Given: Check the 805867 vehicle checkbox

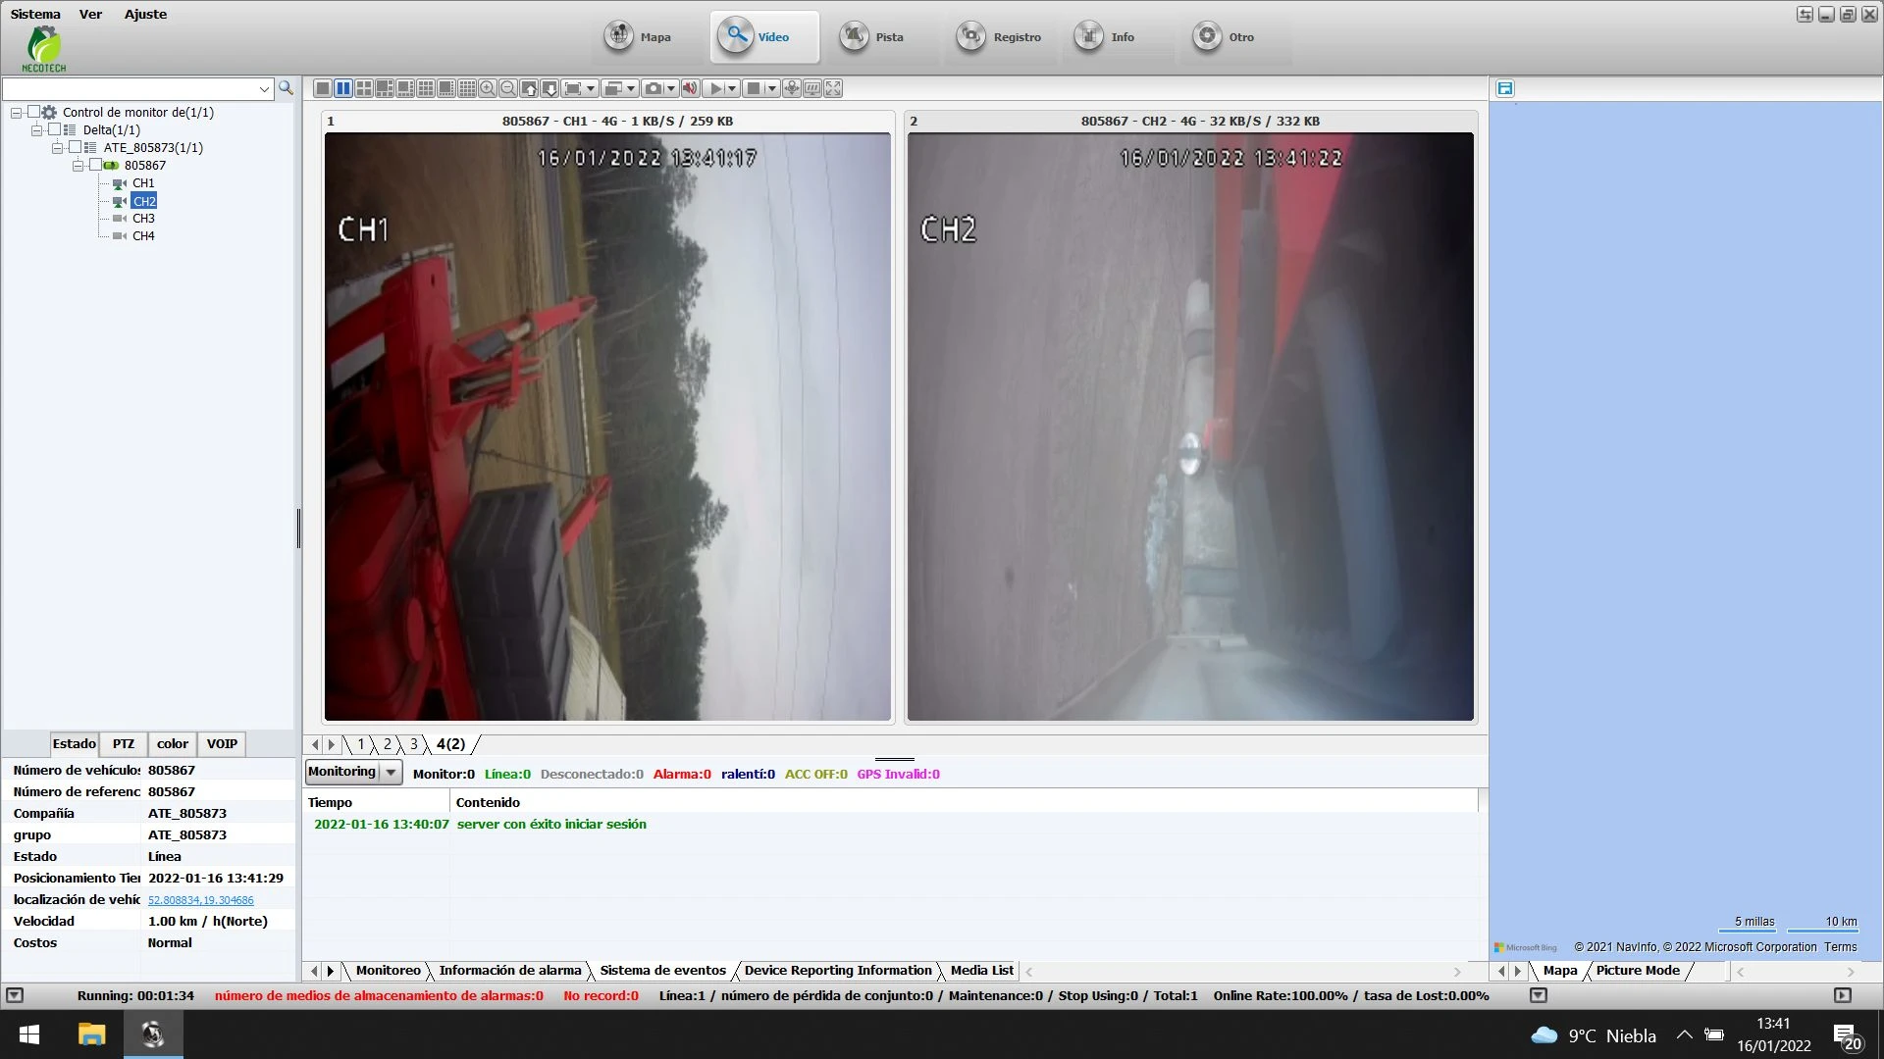Looking at the screenshot, I should [96, 165].
